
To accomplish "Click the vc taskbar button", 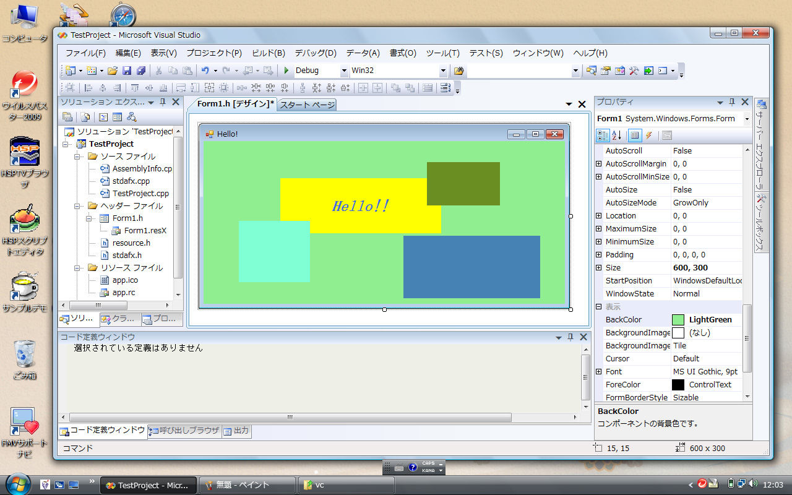I will [346, 485].
